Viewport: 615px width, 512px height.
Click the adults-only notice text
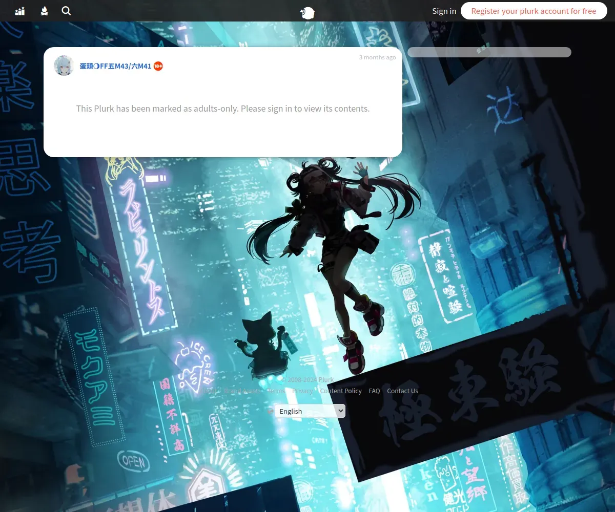click(223, 109)
